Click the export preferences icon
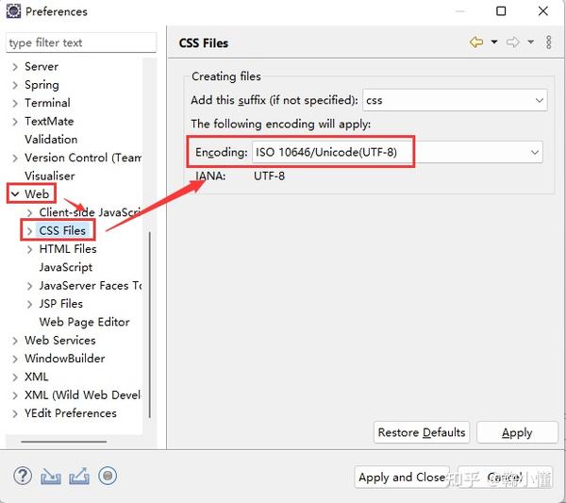Screen dimensions: 566x503 click(78, 477)
